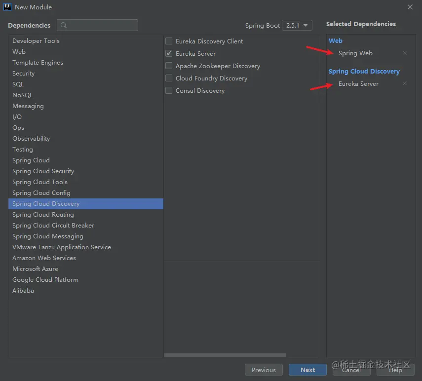Screen dimensions: 422x381
Task: Select the Spring Cloud category
Action: (x=86, y=160)
